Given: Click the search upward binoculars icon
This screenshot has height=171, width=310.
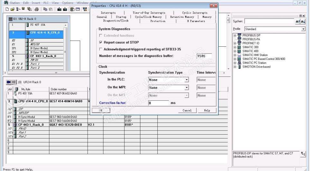Looking at the screenshot, I should pos(298,21).
